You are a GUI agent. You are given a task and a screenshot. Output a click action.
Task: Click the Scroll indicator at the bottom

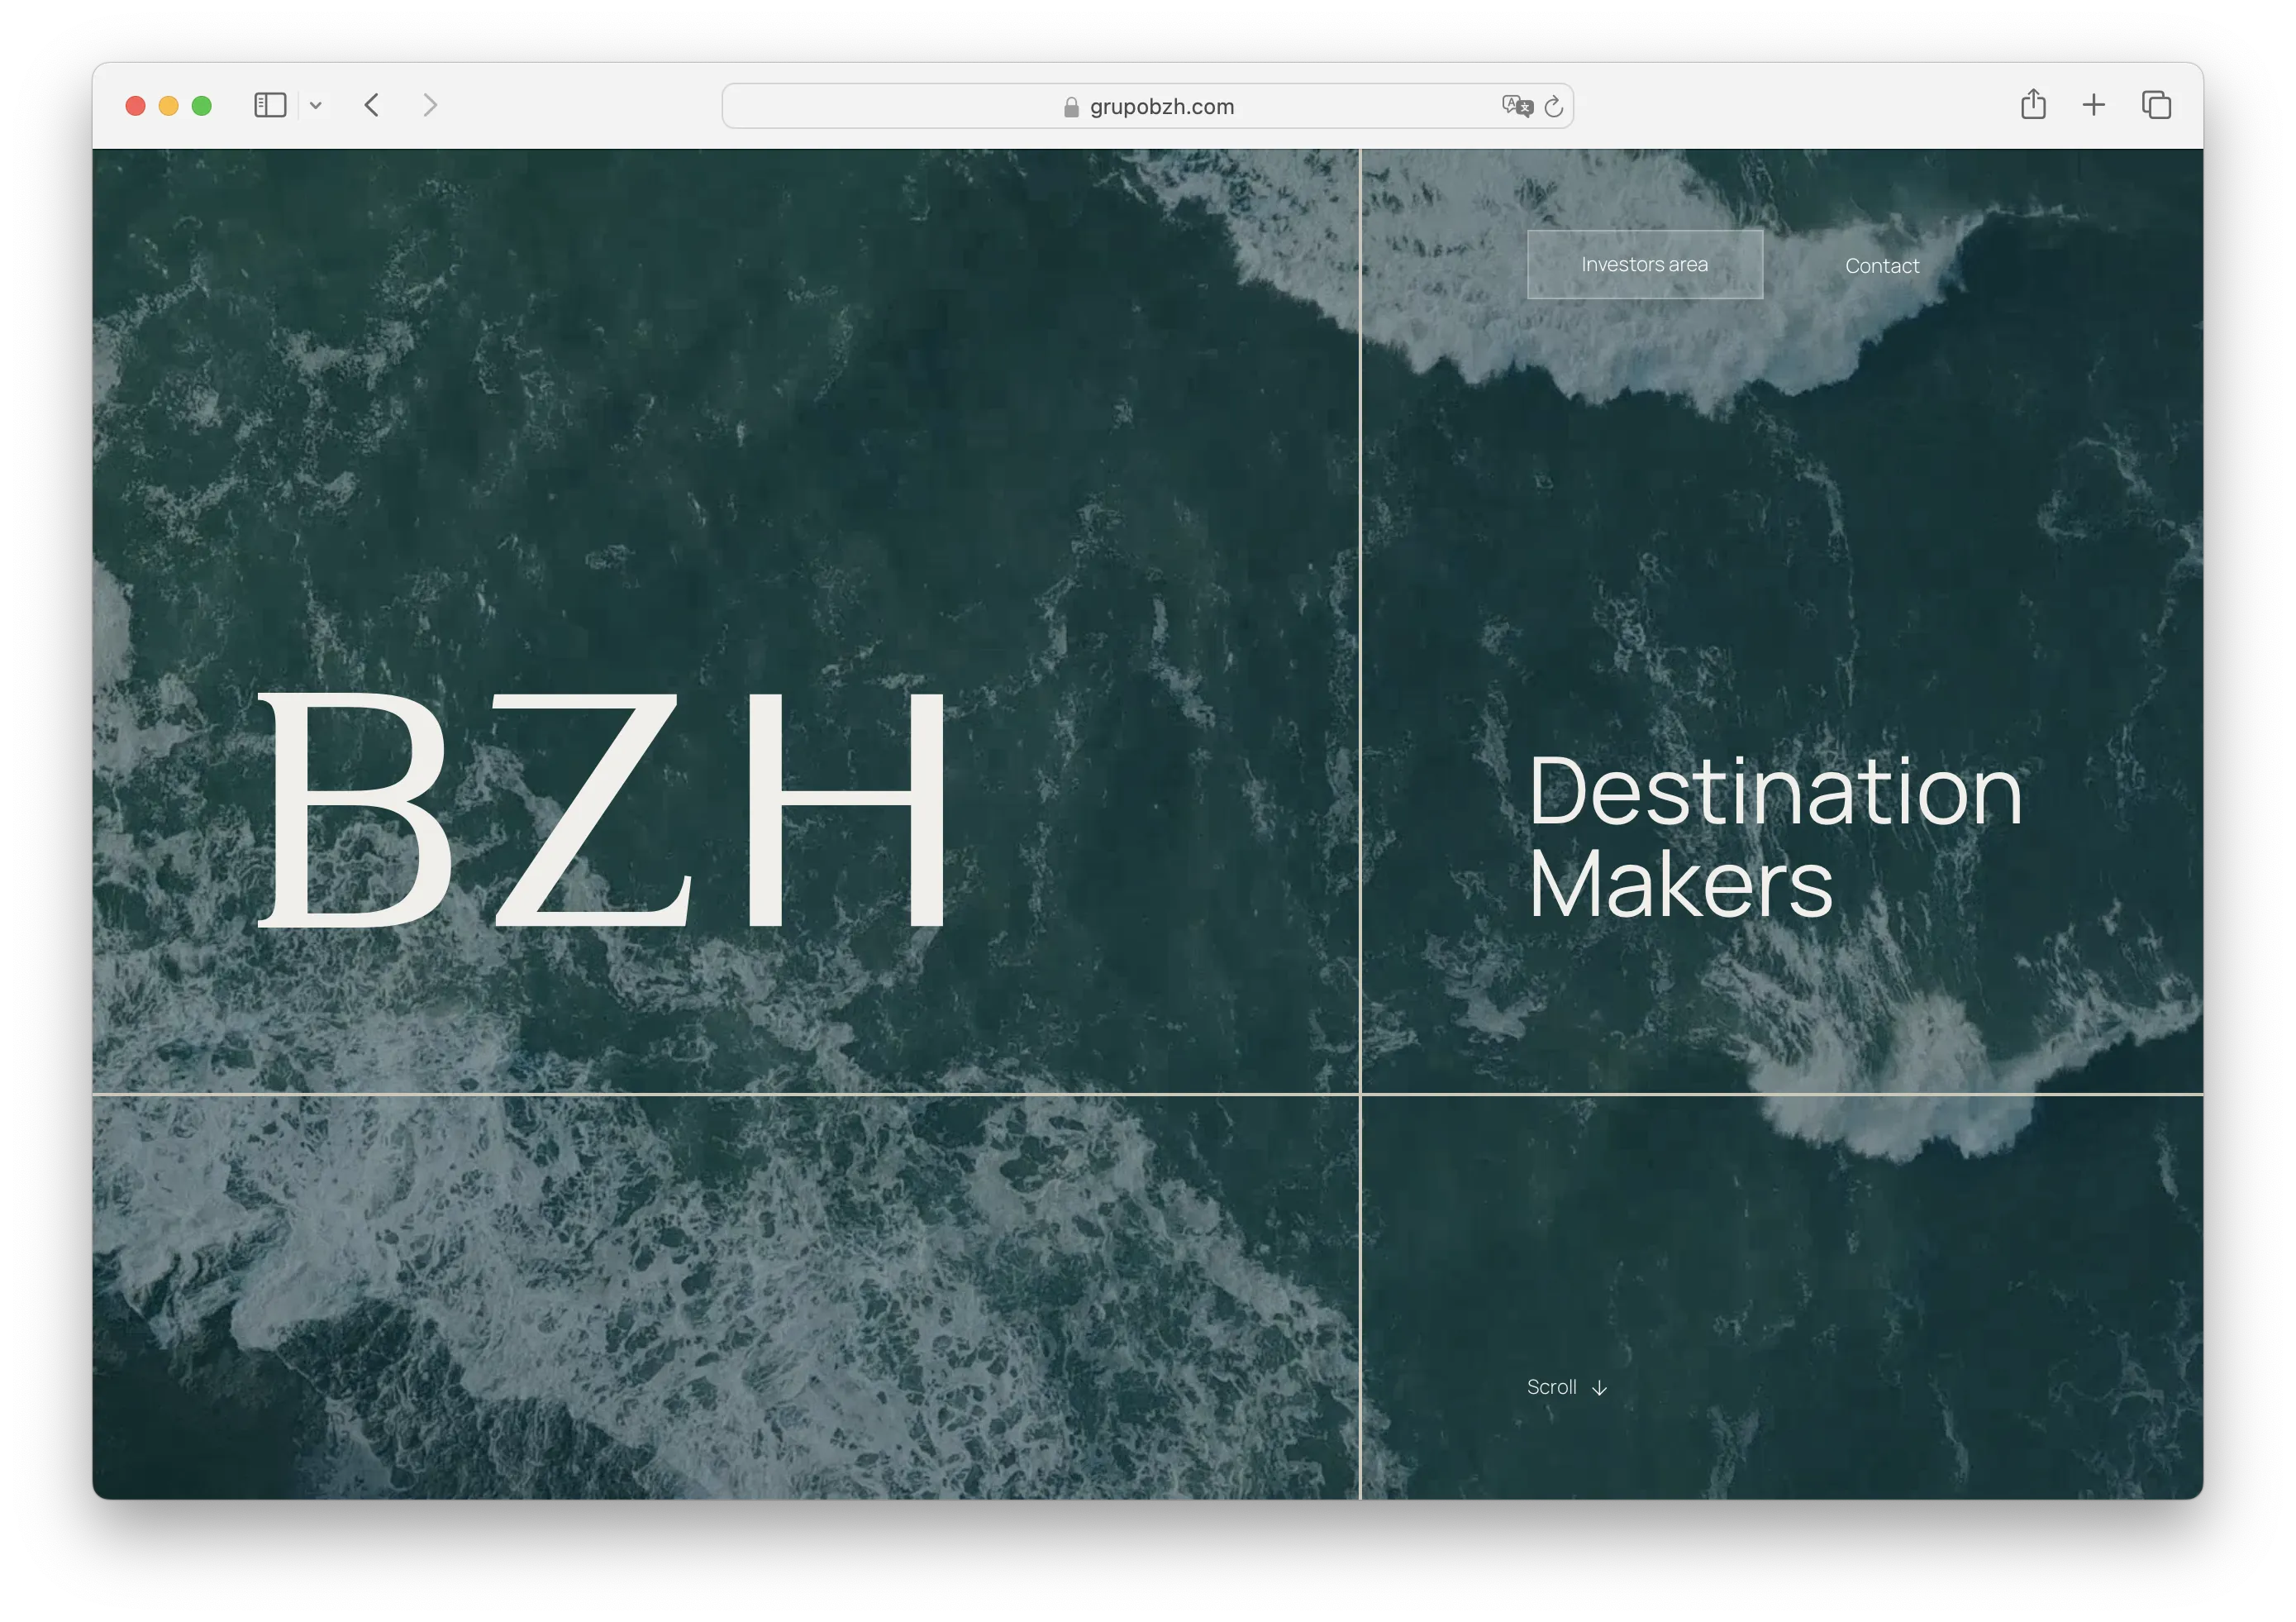pyautogui.click(x=1551, y=1387)
